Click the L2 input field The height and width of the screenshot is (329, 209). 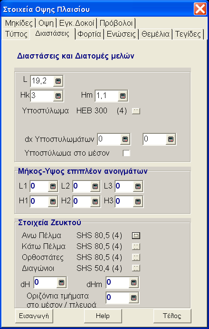[x=82, y=186]
